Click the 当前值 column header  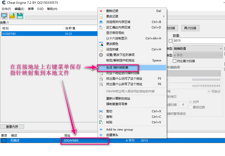coord(80,28)
